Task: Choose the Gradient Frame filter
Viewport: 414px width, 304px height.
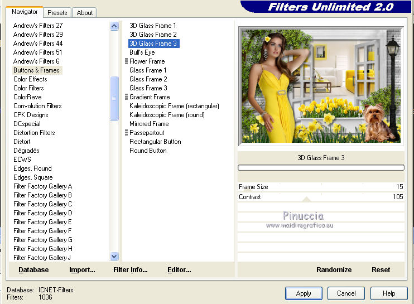Action: coord(150,97)
